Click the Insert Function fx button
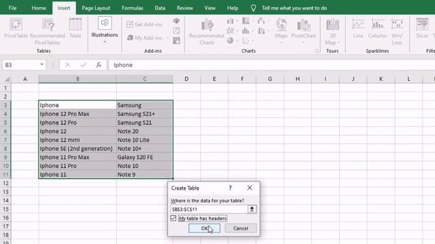 click(x=99, y=65)
